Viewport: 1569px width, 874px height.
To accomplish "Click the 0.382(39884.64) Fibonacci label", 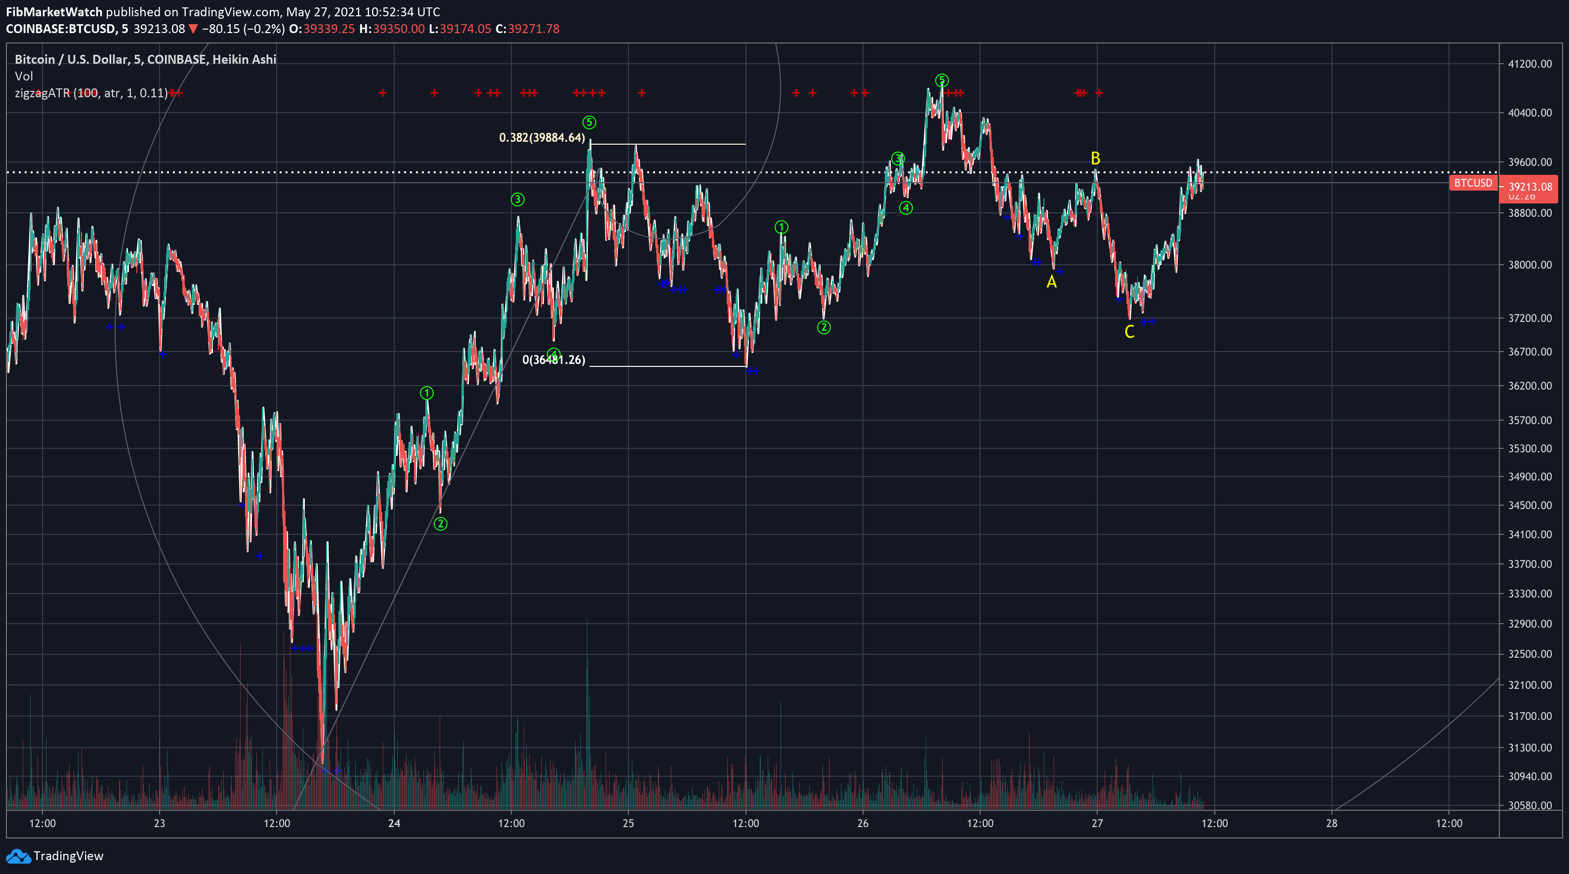I will (x=542, y=138).
